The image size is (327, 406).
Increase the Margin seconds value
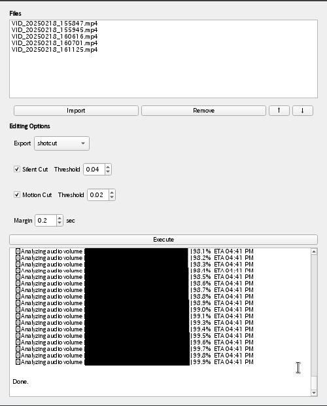60,218
